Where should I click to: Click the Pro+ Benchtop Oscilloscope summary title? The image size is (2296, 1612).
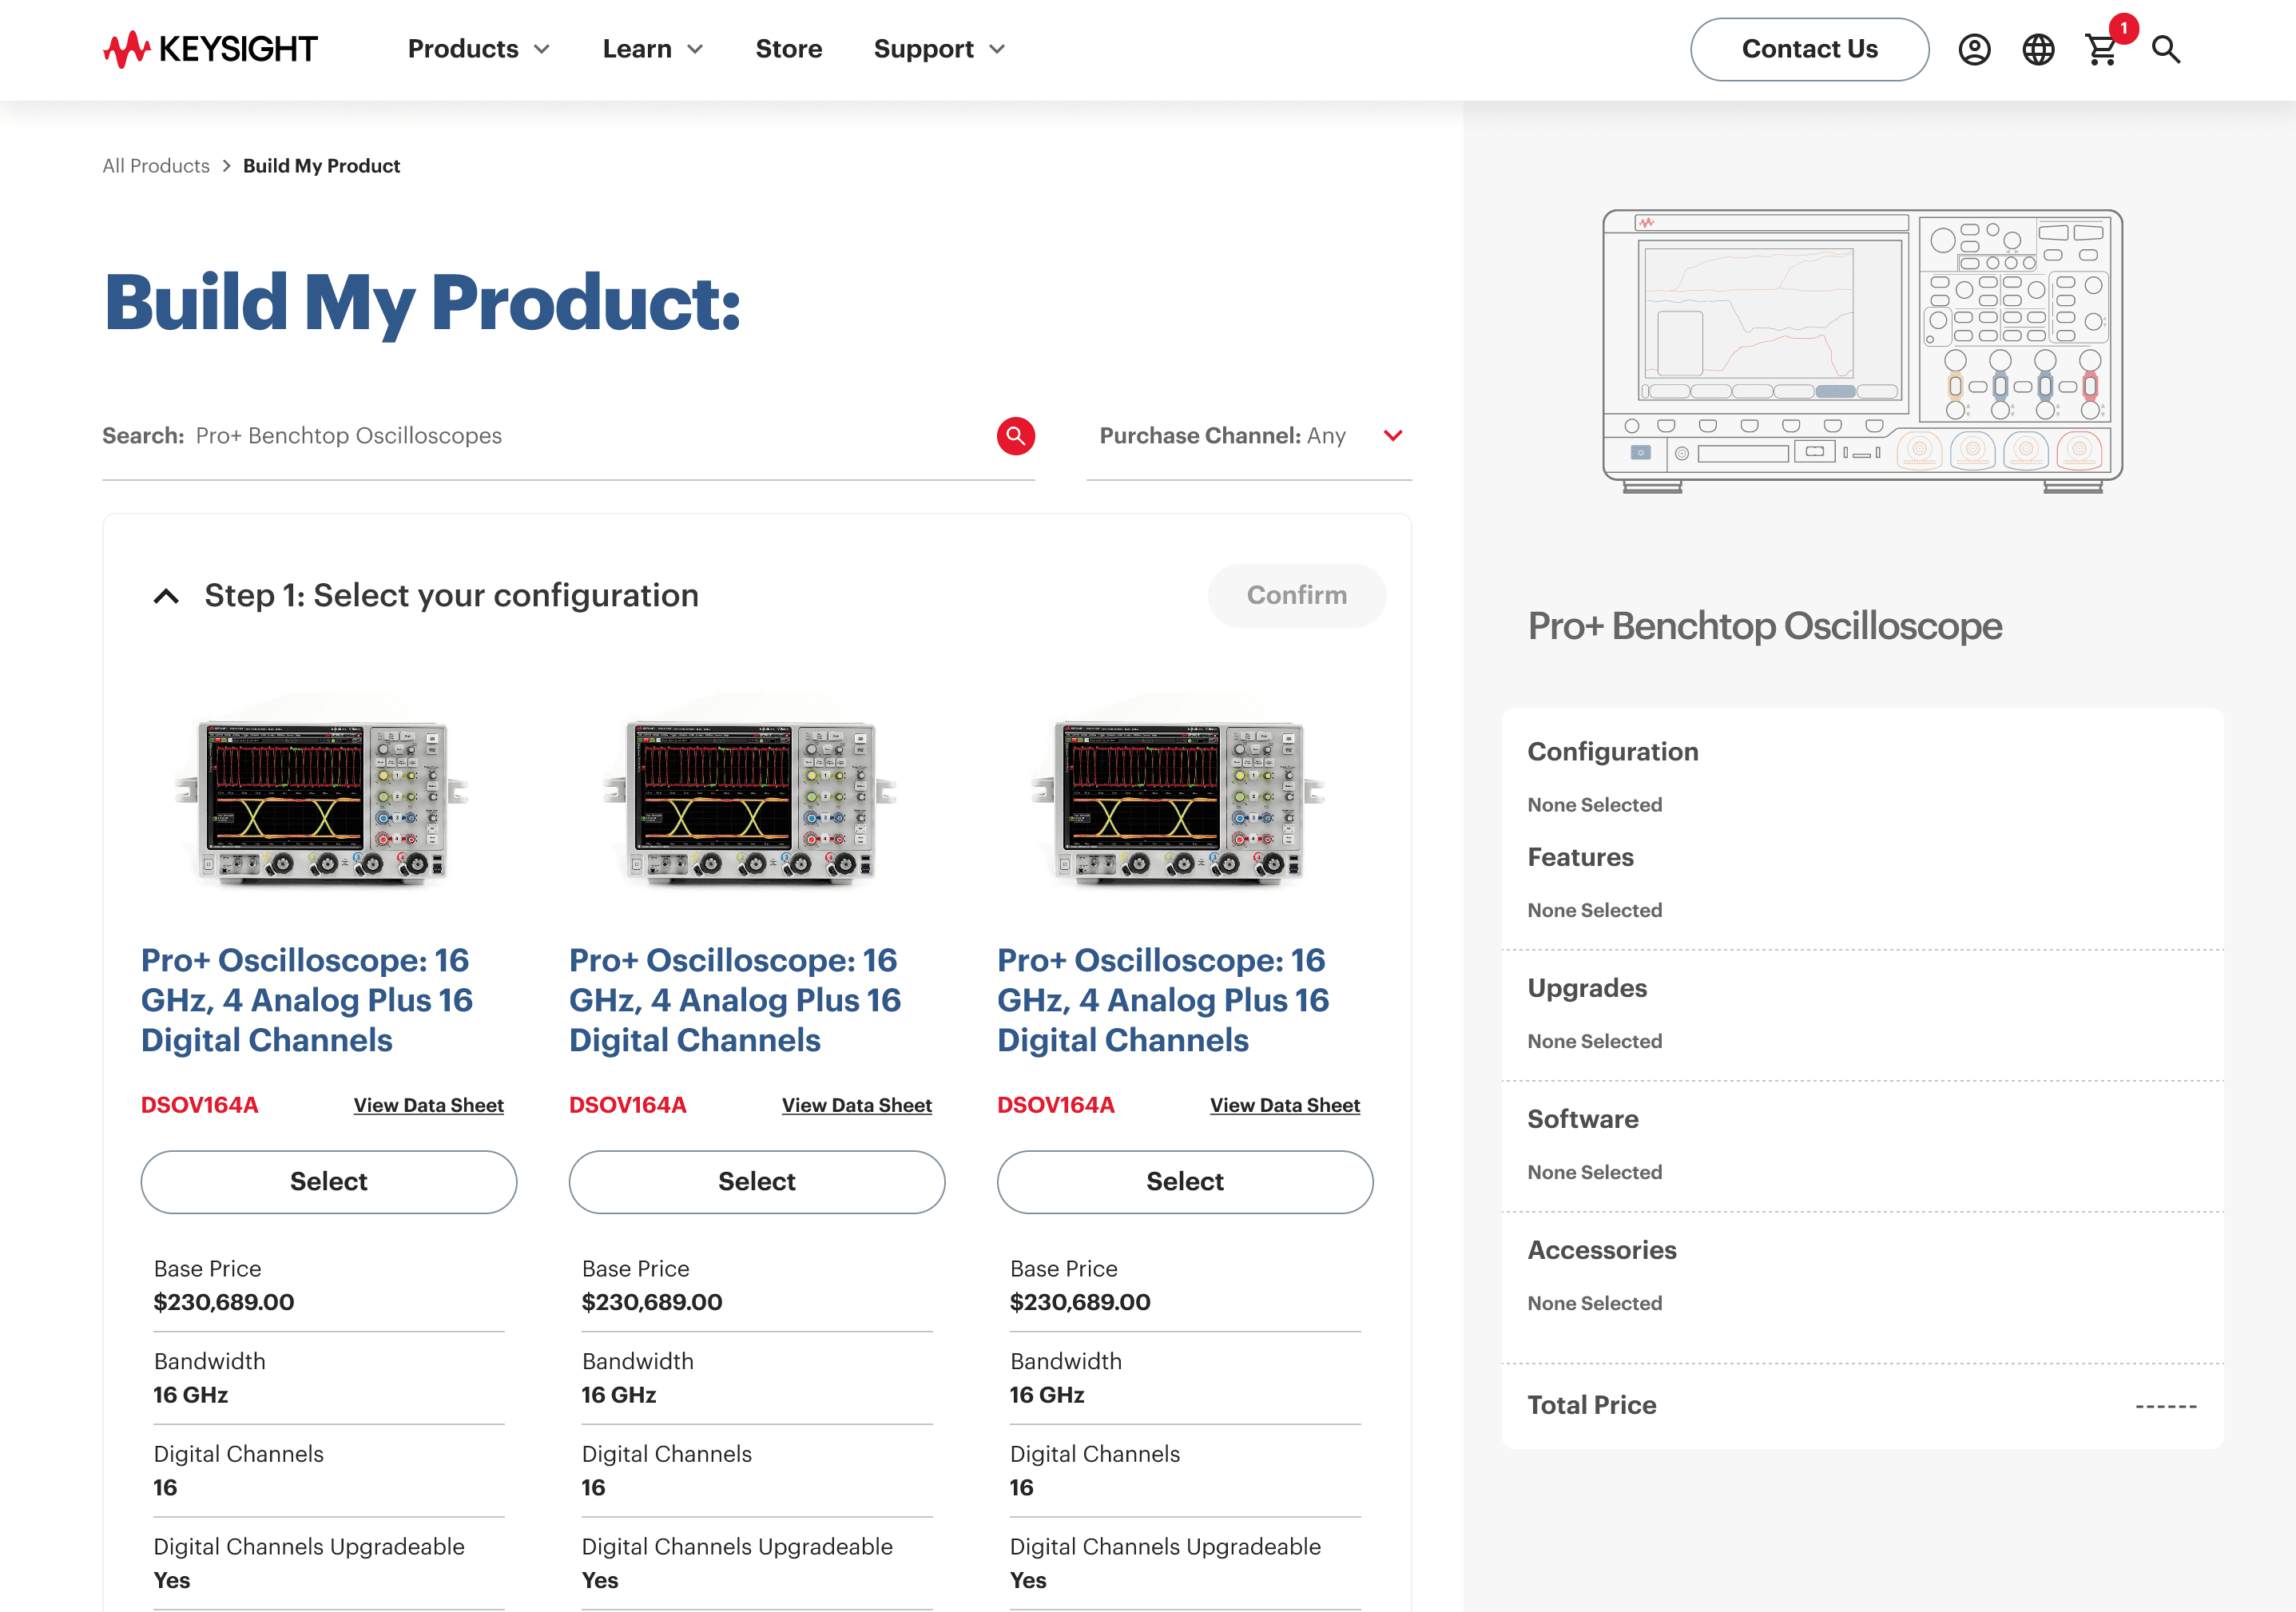coord(1765,626)
